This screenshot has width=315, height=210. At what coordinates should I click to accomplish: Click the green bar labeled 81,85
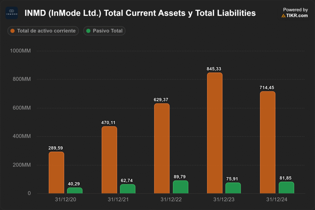coord(286,188)
